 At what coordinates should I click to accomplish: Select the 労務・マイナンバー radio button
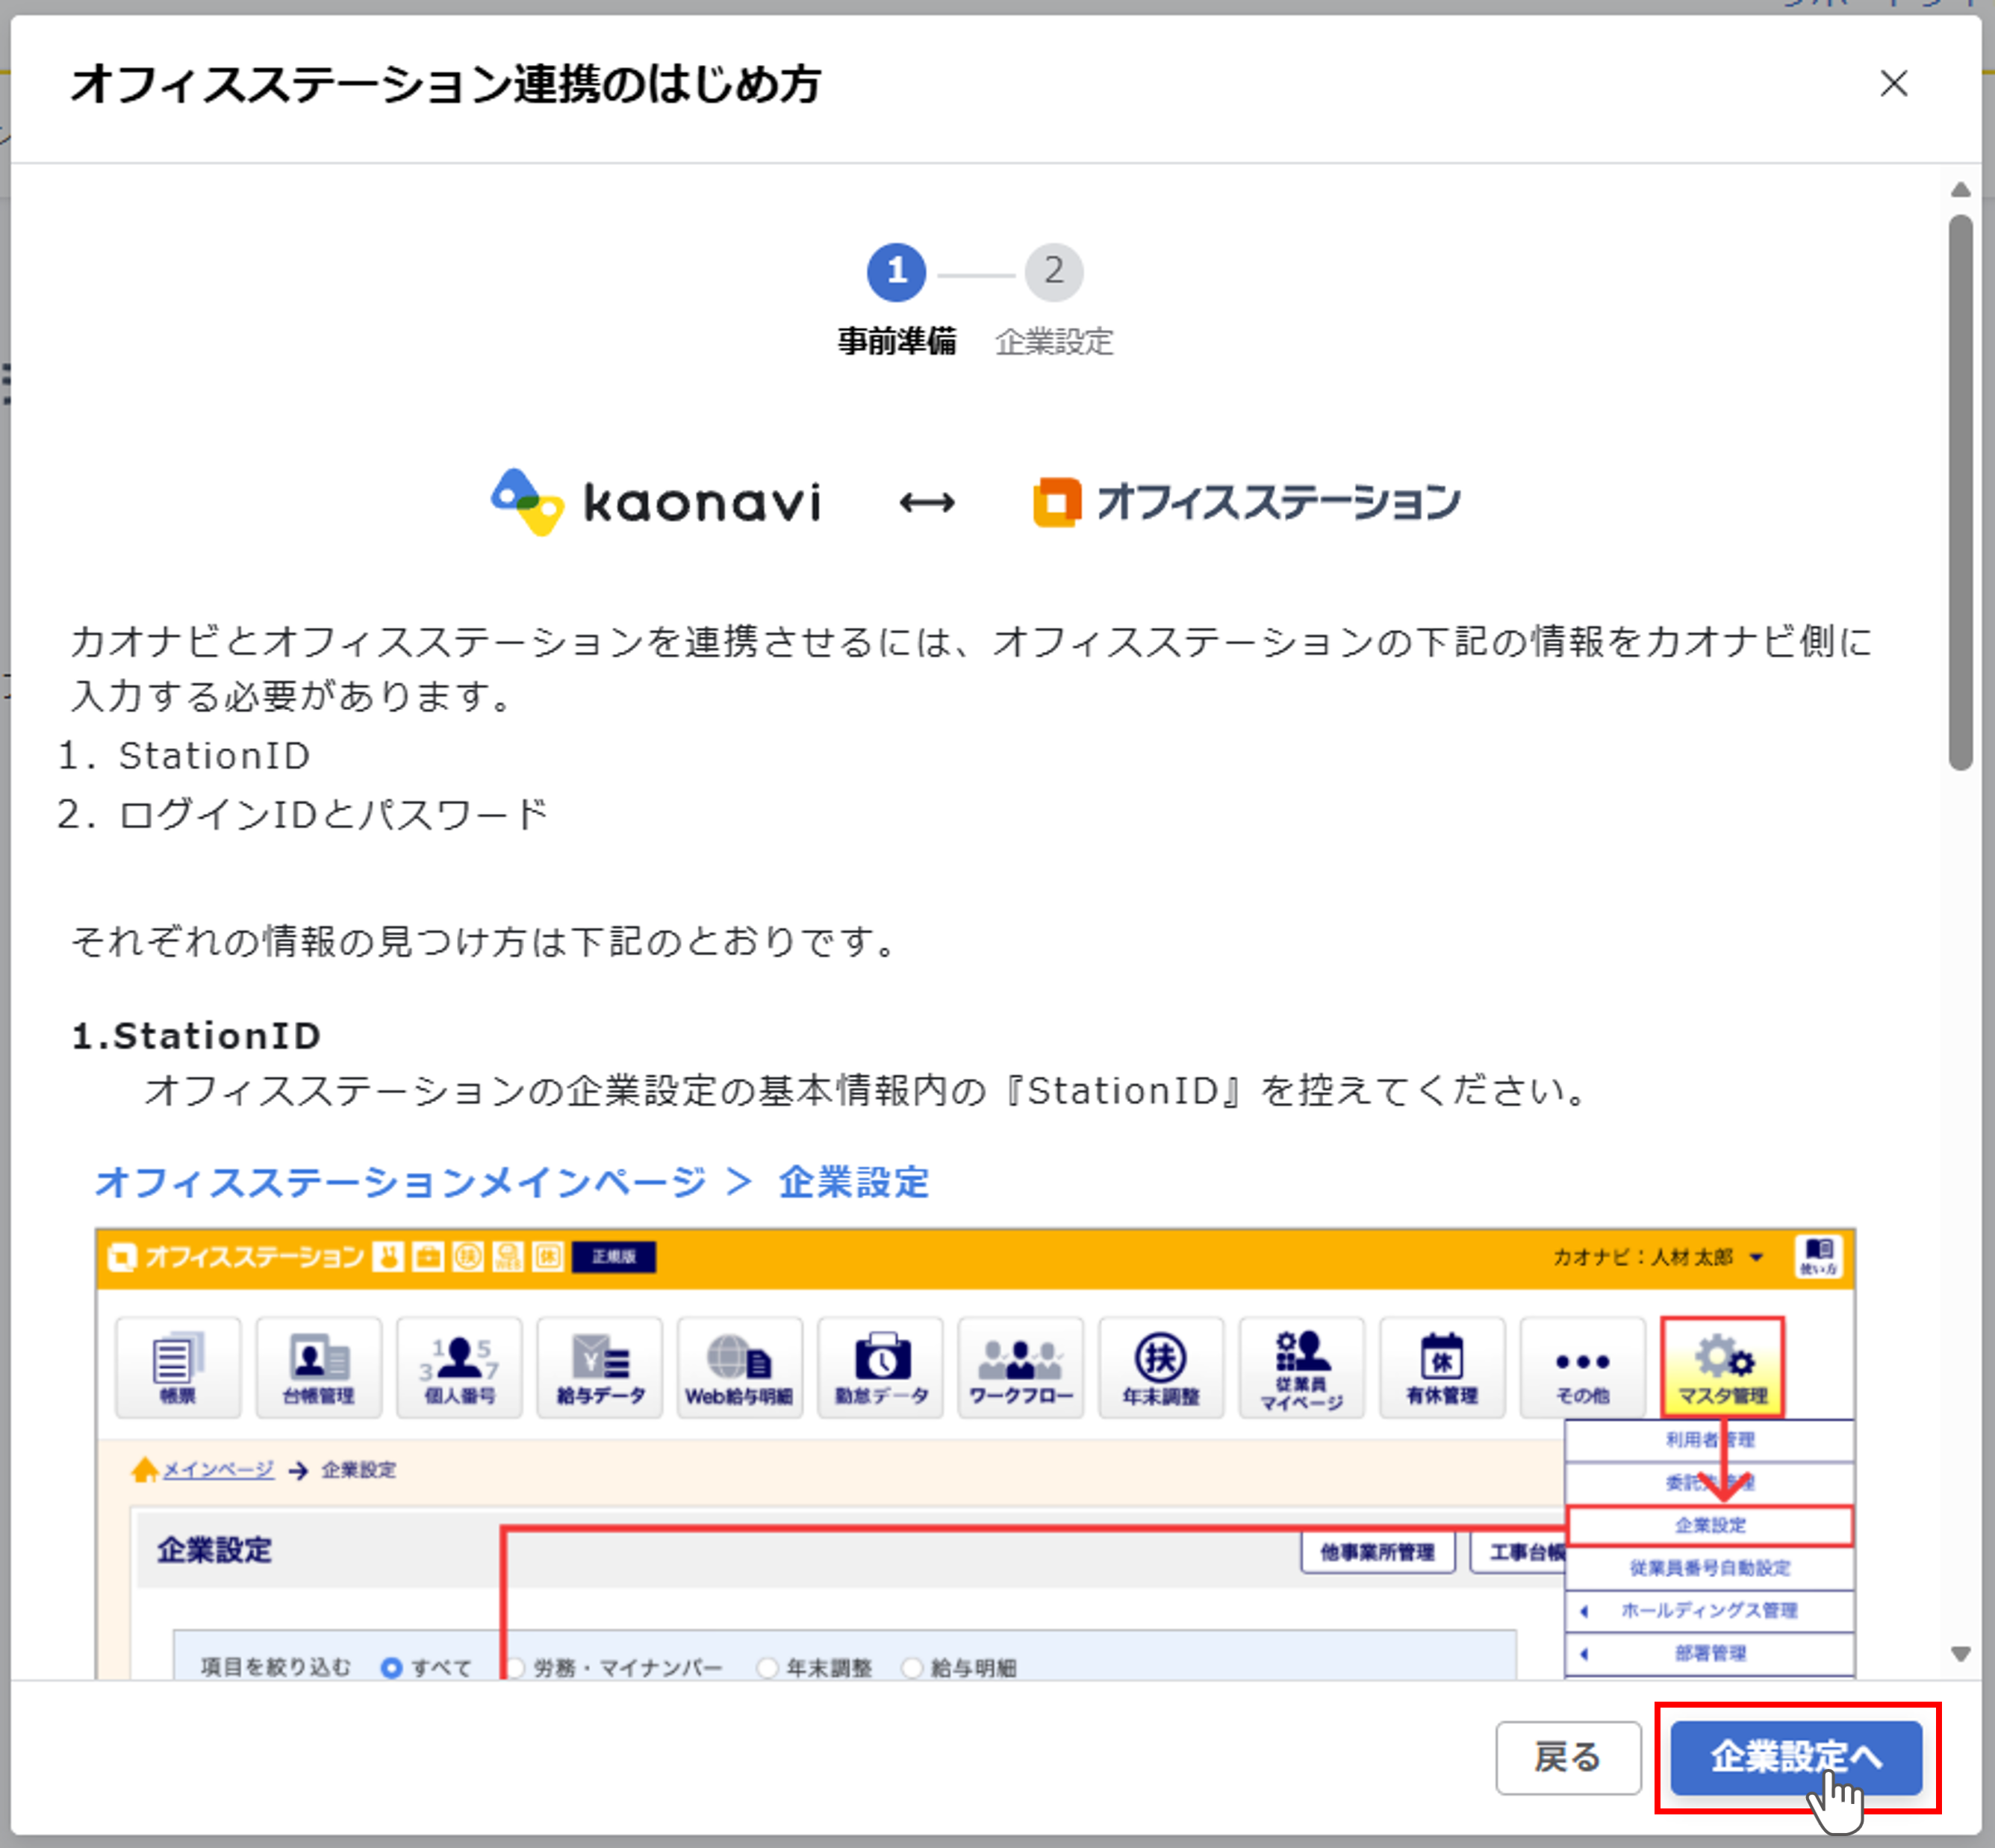click(515, 1667)
